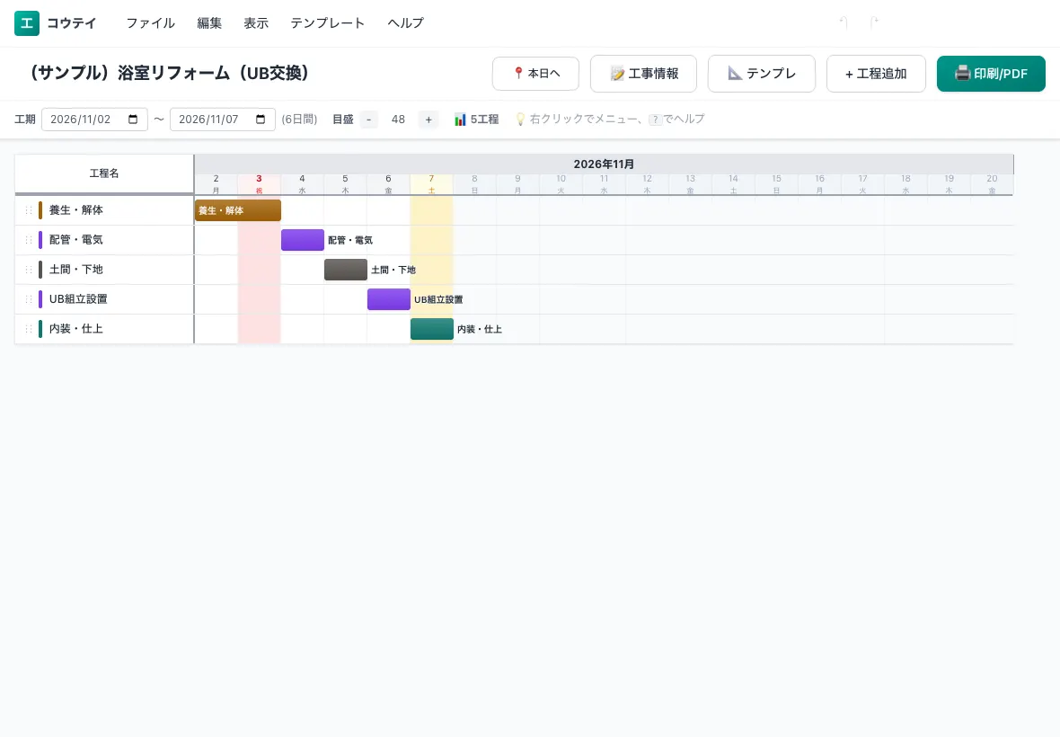Open the テンプレ template button
This screenshot has height=737, width=1060.
pyautogui.click(x=761, y=73)
